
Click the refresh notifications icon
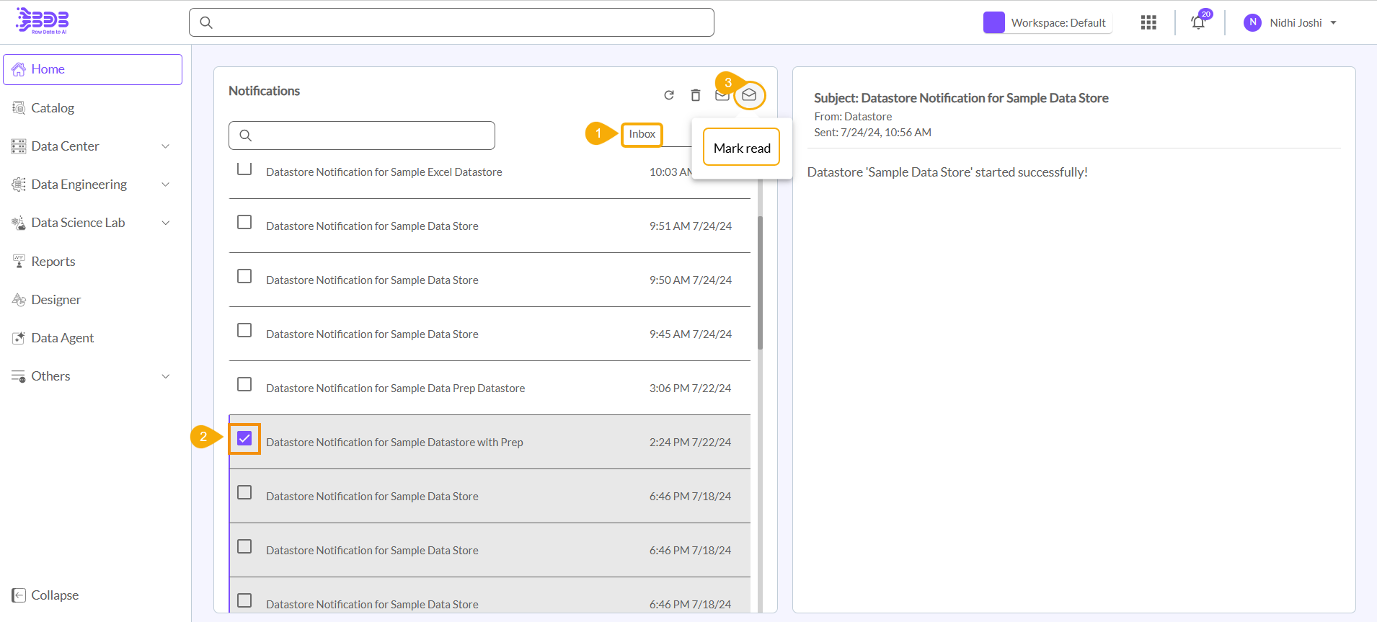pos(669,95)
